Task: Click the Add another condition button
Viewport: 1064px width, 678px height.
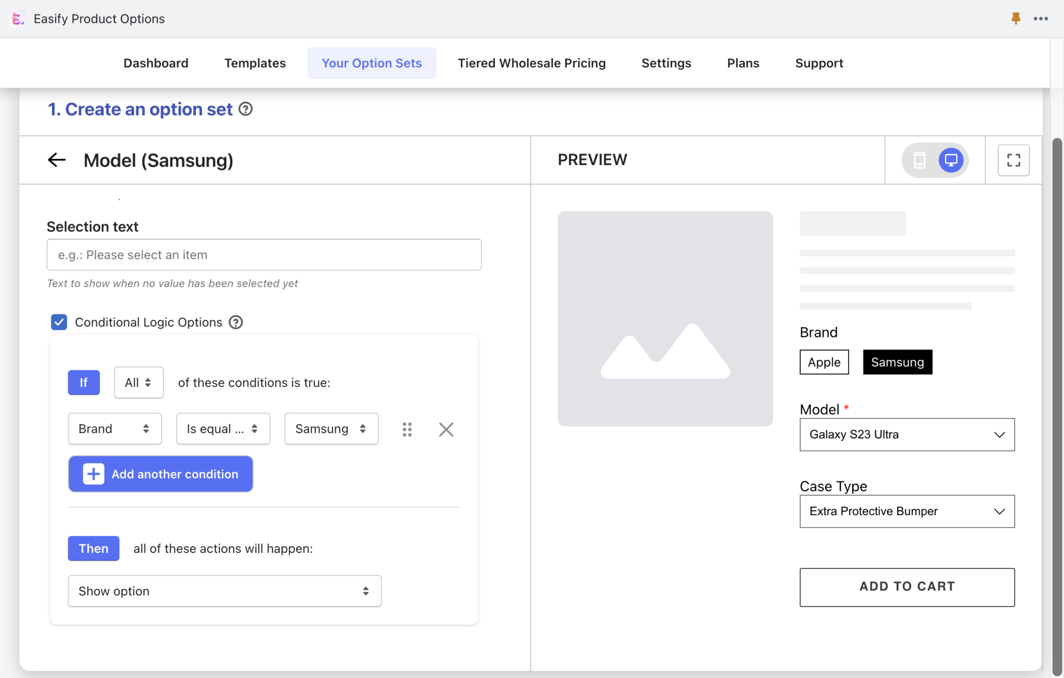Action: pos(161,474)
